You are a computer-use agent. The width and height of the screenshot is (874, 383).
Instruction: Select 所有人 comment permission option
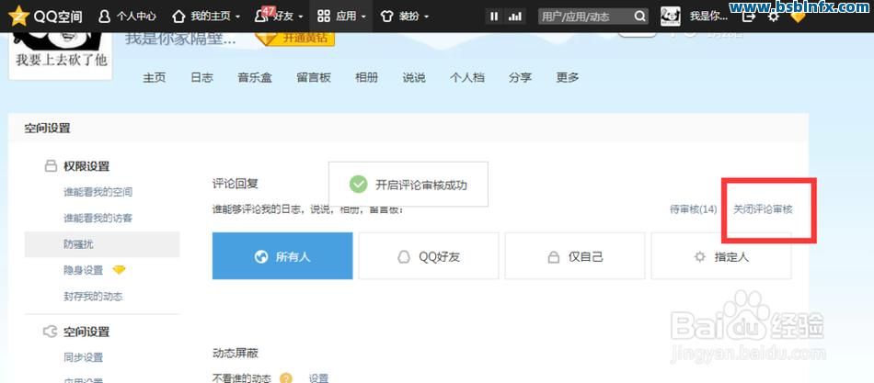(282, 256)
